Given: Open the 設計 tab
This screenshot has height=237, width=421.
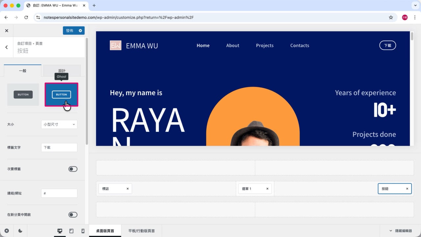Looking at the screenshot, I should 62,70.
